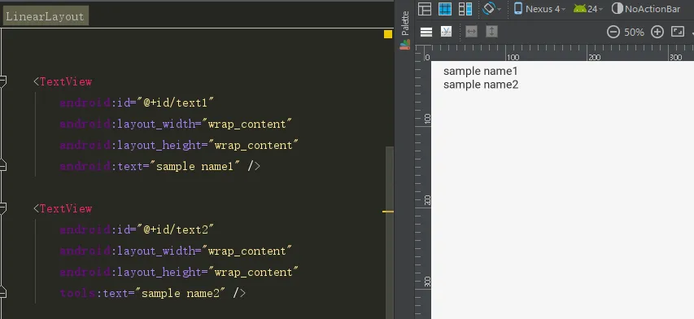Click the vertical orientation icon with three bars
Viewport: 694px width, 319px height.
point(426,32)
